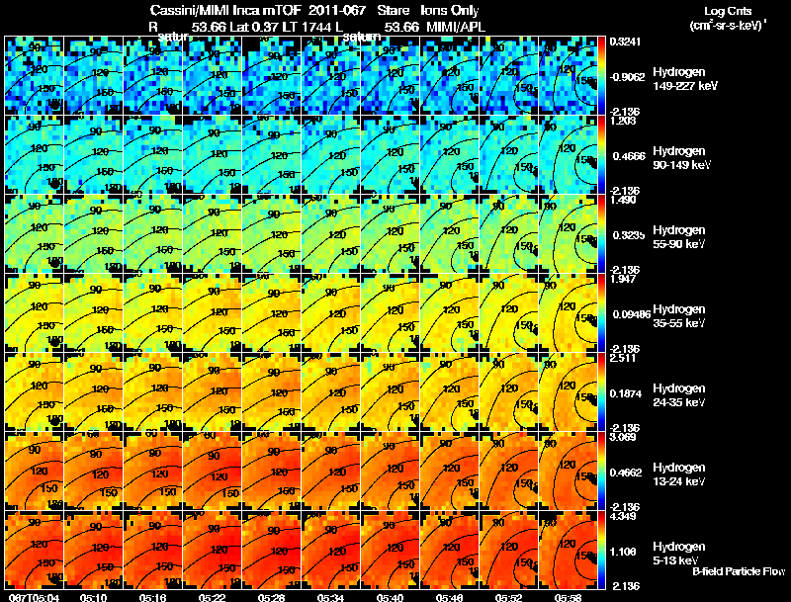The image size is (791, 602).
Task: Open the 5-13 keV panel at 05:28
Action: click(271, 550)
